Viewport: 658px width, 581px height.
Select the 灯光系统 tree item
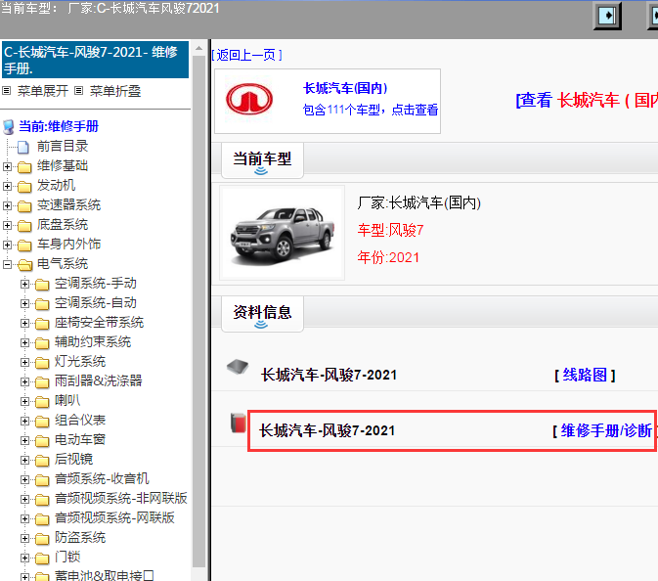pyautogui.click(x=80, y=361)
